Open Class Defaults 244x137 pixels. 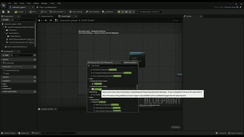point(92,12)
